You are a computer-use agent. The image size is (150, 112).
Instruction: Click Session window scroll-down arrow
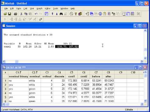point(145,58)
